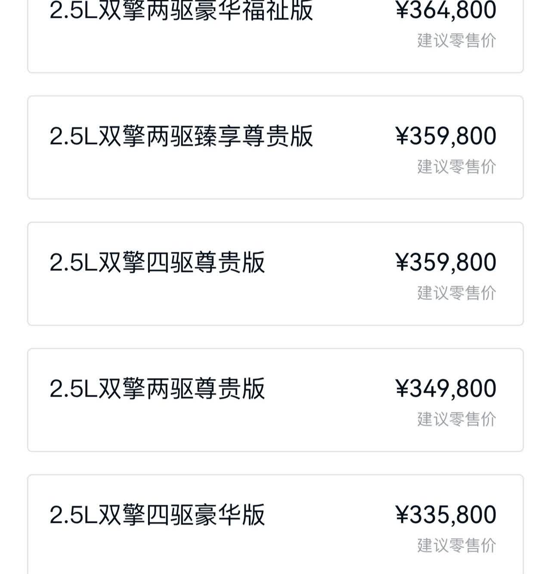Select the 2.5L双擎两驱豪华福祉版 trim name

coord(181,10)
